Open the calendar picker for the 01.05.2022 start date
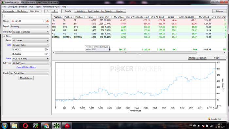The image size is (229, 129). click(x=46, y=49)
